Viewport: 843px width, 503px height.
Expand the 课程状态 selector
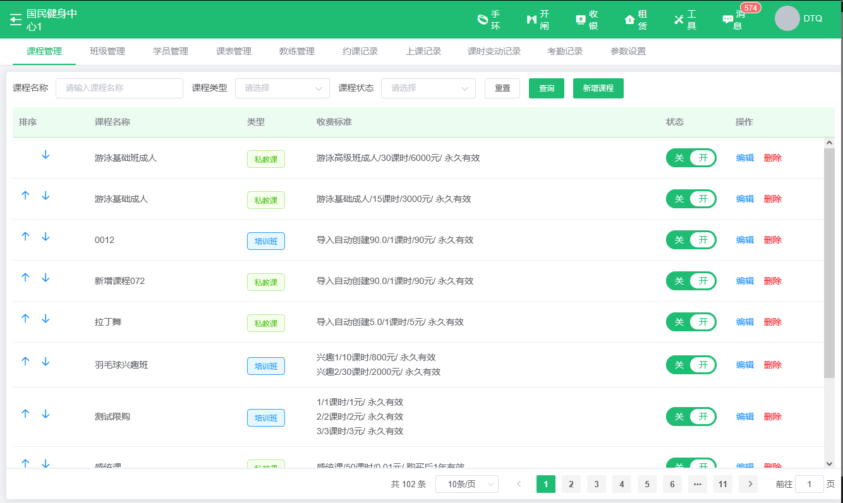pos(428,88)
